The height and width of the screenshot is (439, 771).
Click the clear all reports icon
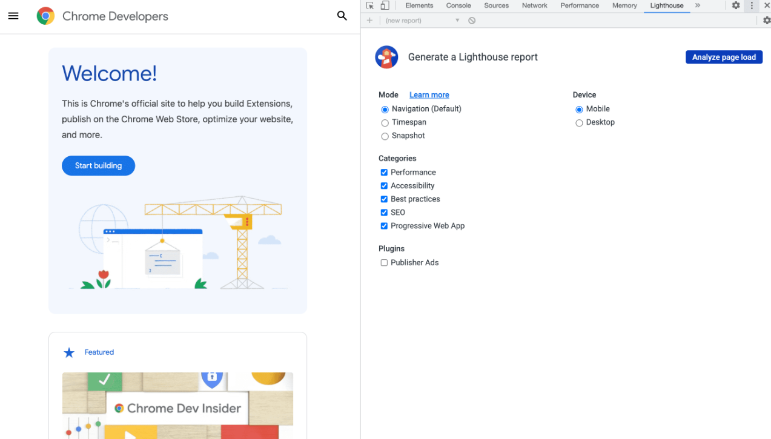(472, 21)
